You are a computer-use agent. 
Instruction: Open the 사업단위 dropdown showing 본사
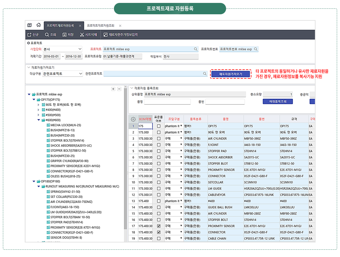pos(62,49)
